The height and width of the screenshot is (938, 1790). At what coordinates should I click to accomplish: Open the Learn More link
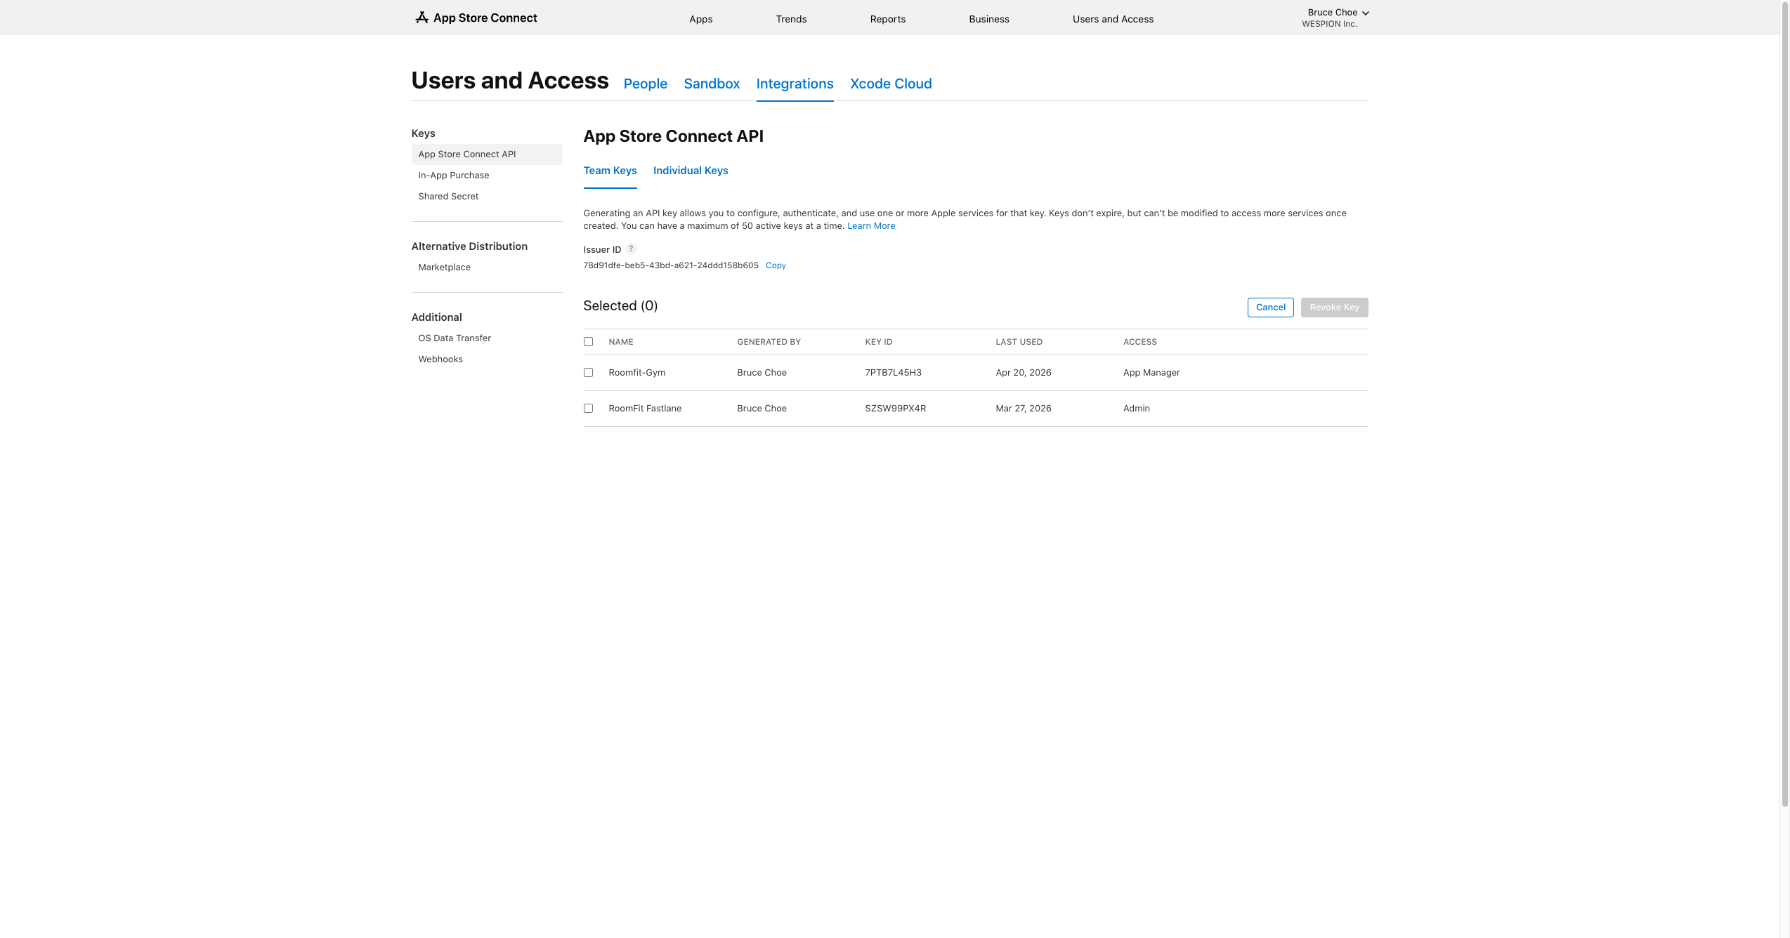(870, 226)
